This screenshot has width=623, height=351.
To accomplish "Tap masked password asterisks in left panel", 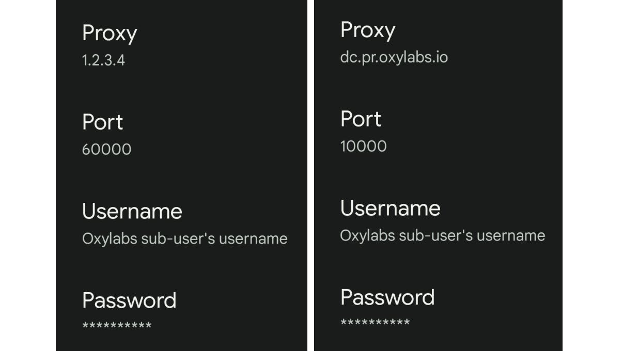I will click(117, 326).
